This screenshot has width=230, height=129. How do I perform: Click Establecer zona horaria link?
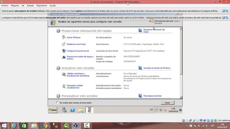tap(76, 44)
